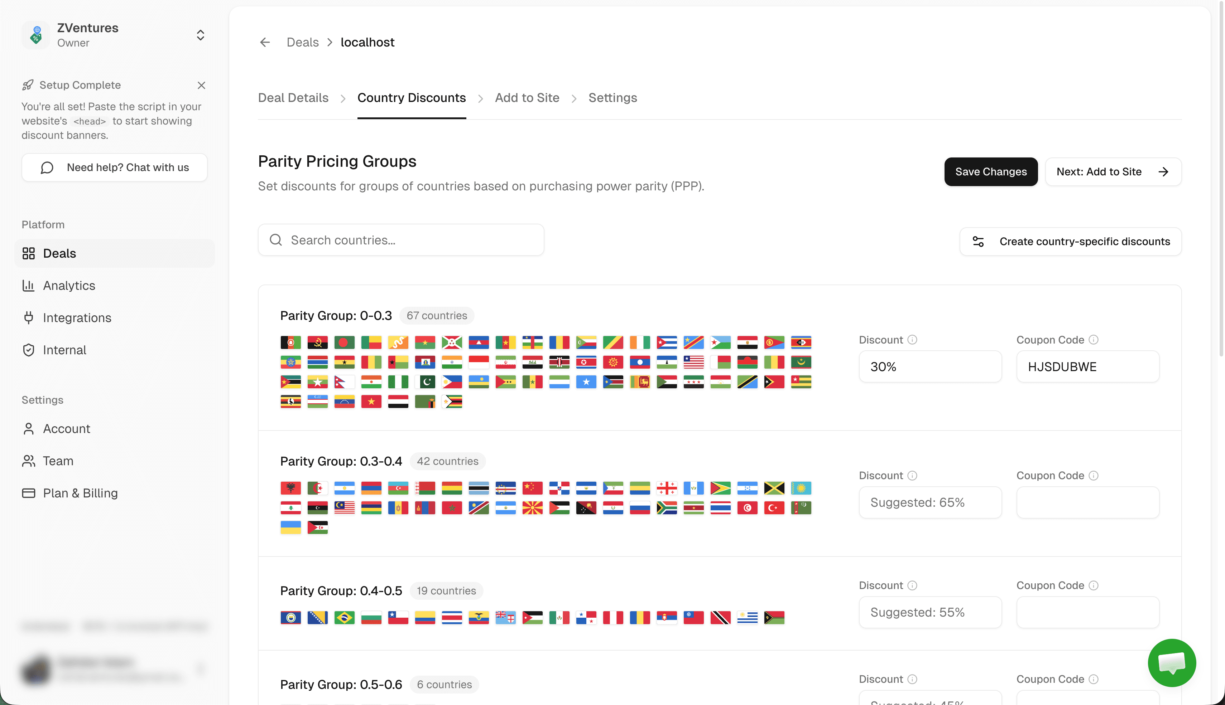Dismiss the Setup Complete notice
Screen dimensions: 1225x705
202,85
